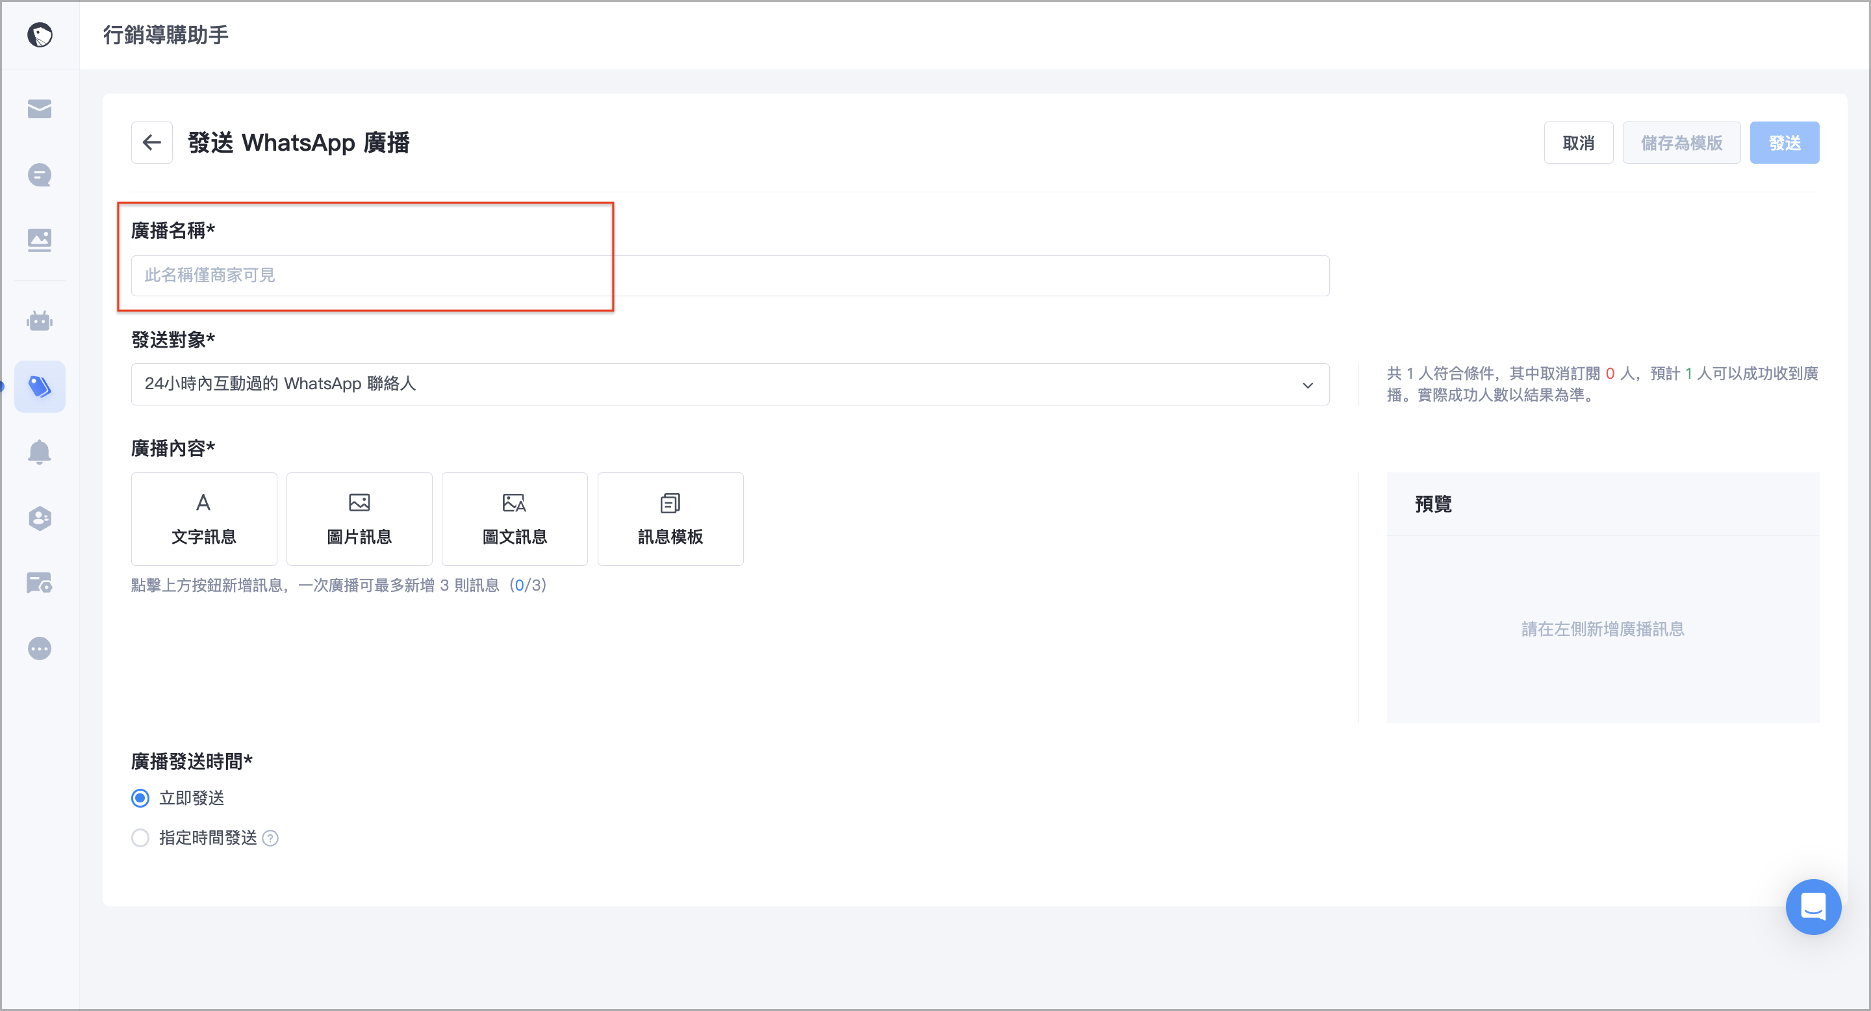Click the recipient count summary text
Viewport: 1871px width, 1011px height.
[1602, 384]
